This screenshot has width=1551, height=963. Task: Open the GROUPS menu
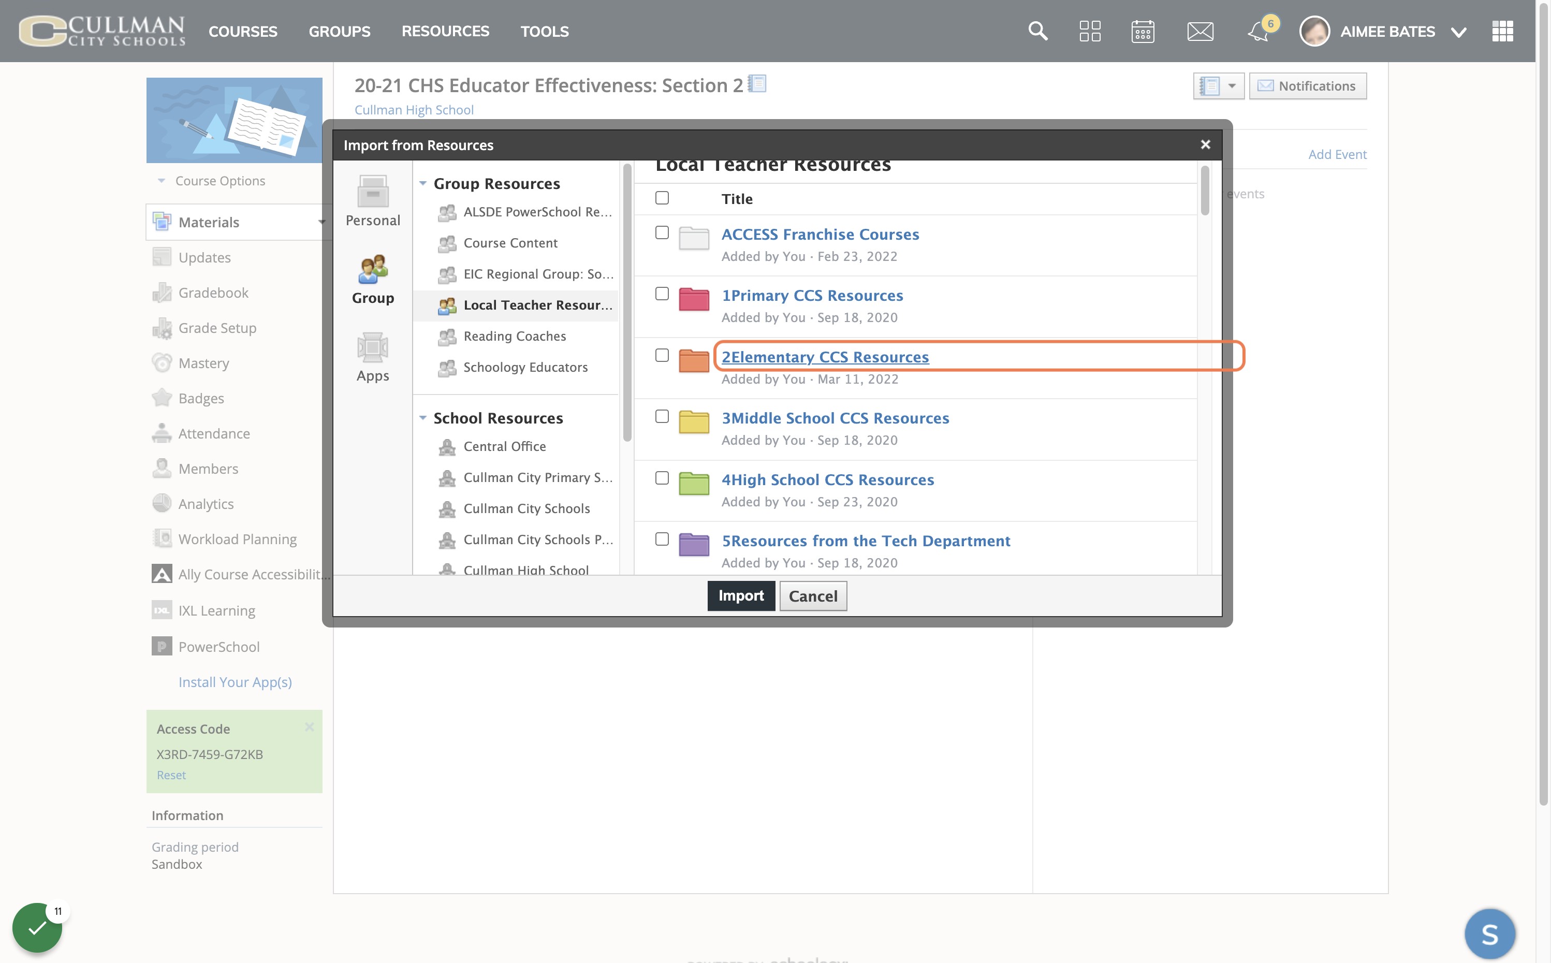[x=340, y=31]
